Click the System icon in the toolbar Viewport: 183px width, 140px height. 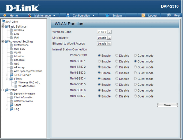tap(107, 15)
